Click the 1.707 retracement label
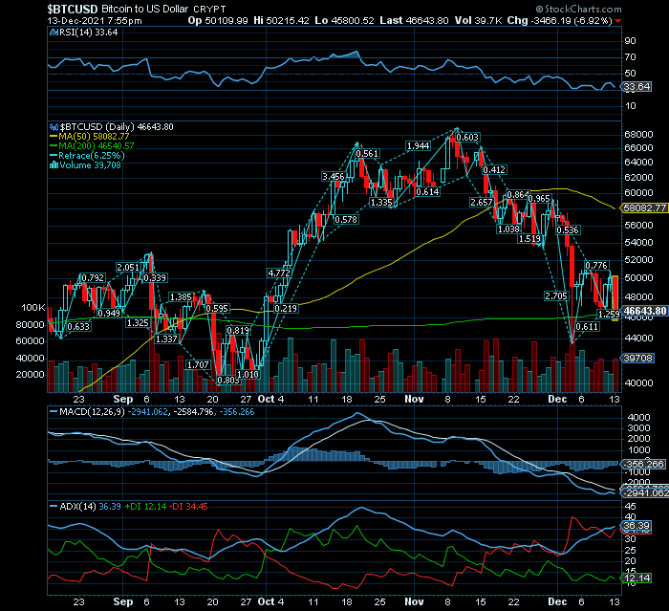The image size is (669, 611). click(198, 364)
